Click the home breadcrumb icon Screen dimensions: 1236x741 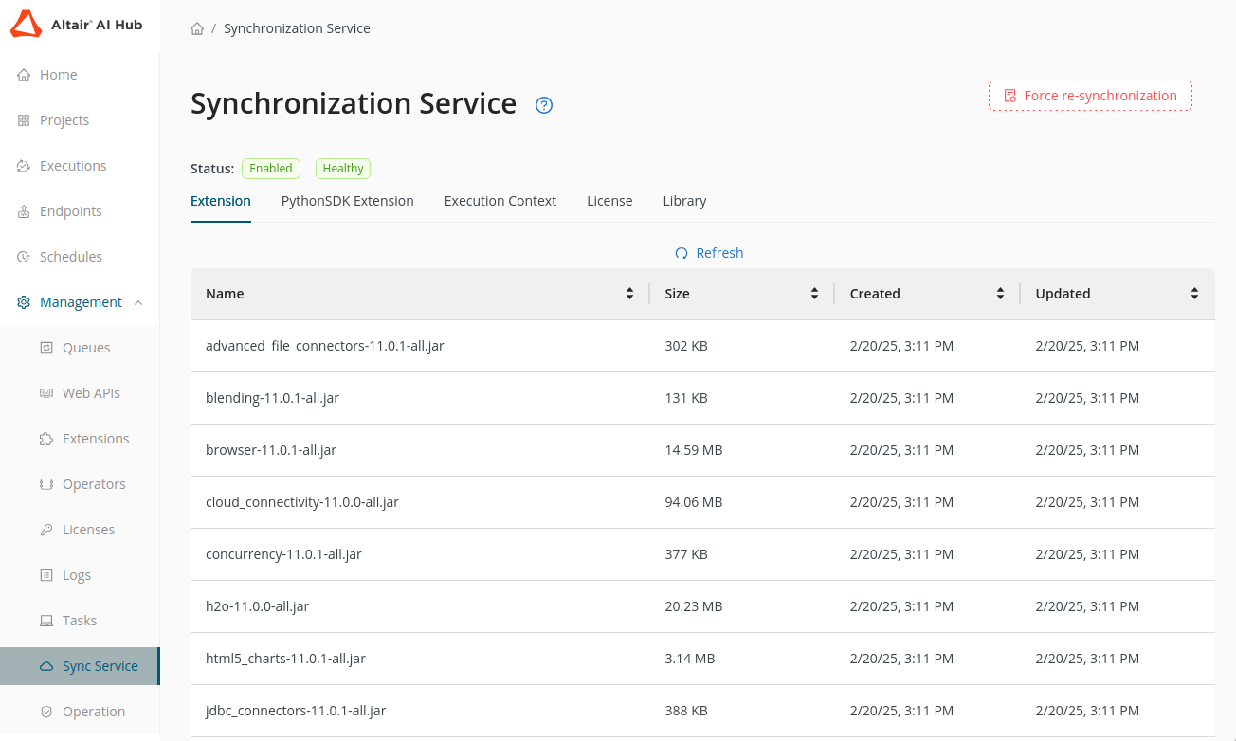click(x=197, y=28)
